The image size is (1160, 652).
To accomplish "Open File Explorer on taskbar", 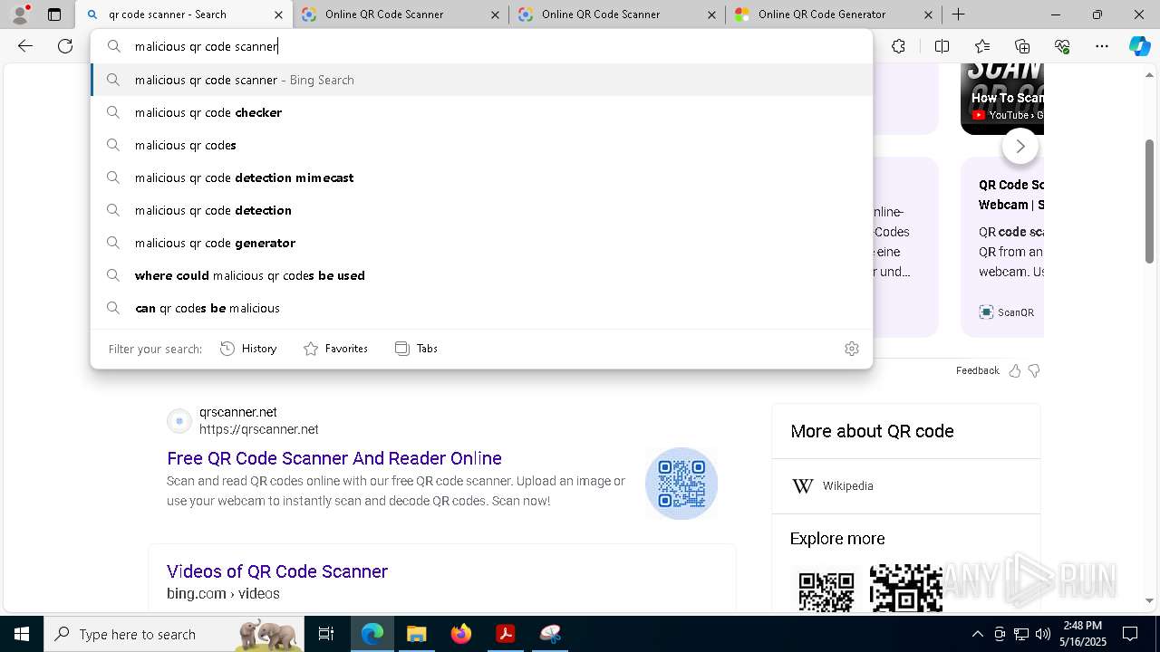I will click(x=416, y=634).
